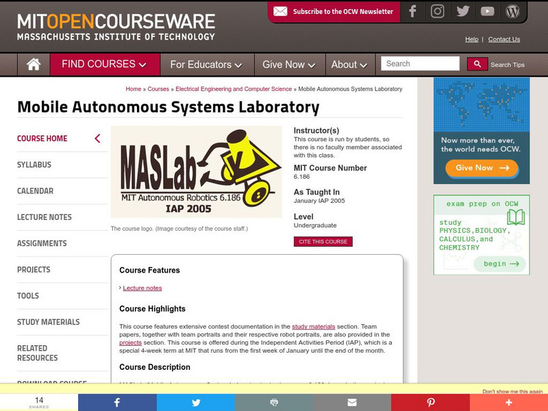Click begin on the exam prep banner
The height and width of the screenshot is (411, 548).
(500, 264)
